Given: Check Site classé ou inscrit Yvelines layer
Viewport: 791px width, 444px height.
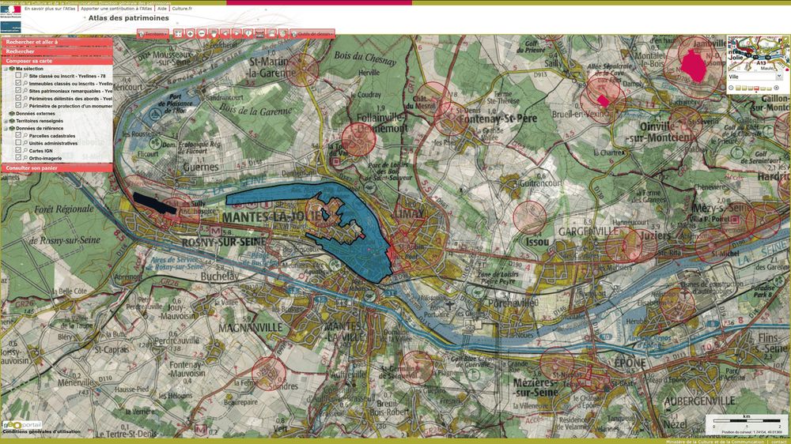Looking at the screenshot, I should [x=19, y=76].
